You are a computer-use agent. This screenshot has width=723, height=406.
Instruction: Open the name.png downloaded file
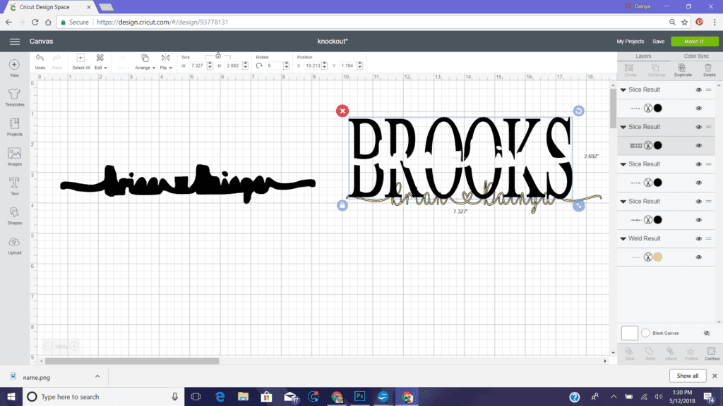(x=37, y=378)
